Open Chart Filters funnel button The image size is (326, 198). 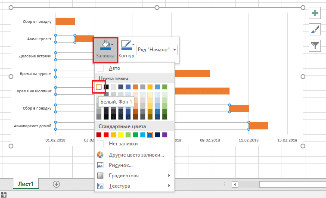315,45
